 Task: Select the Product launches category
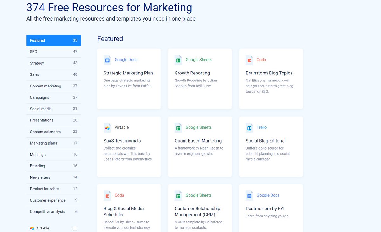tap(54, 189)
